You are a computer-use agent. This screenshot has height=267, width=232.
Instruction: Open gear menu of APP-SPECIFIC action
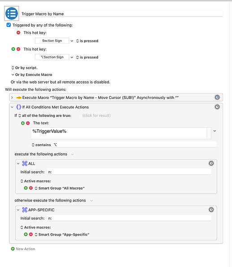tap(211, 209)
